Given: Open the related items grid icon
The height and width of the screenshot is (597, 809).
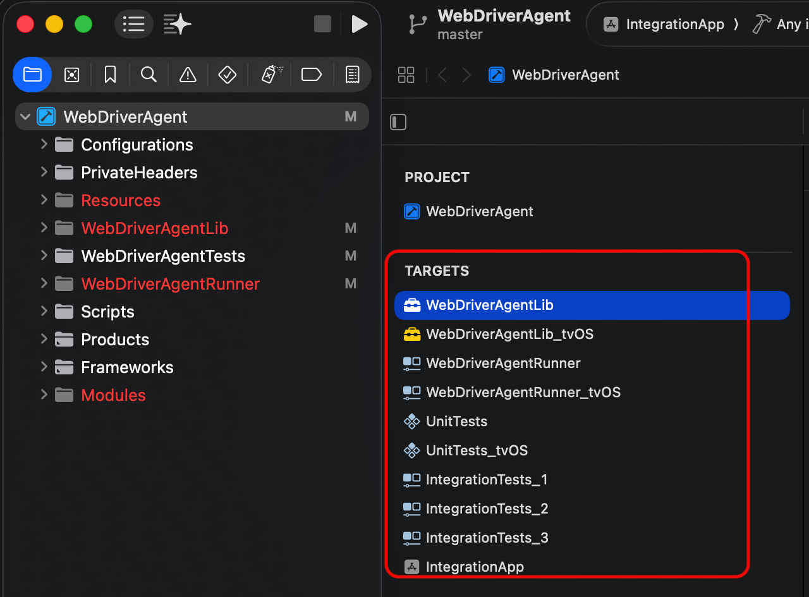Looking at the screenshot, I should click(x=406, y=75).
